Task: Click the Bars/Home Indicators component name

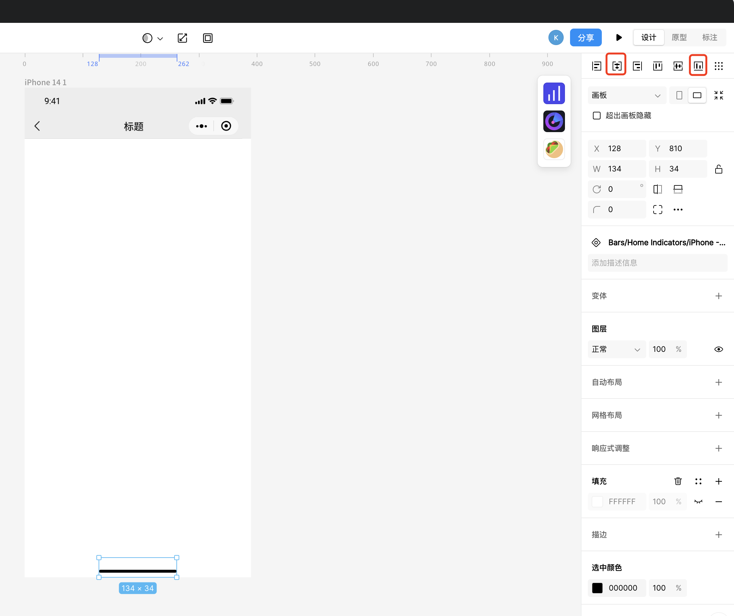Action: pyautogui.click(x=667, y=242)
